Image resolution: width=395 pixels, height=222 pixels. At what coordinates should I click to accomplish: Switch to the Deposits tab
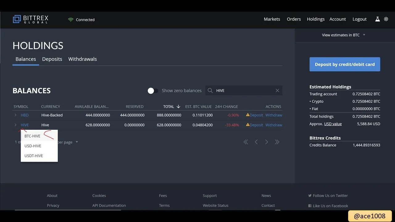52,59
